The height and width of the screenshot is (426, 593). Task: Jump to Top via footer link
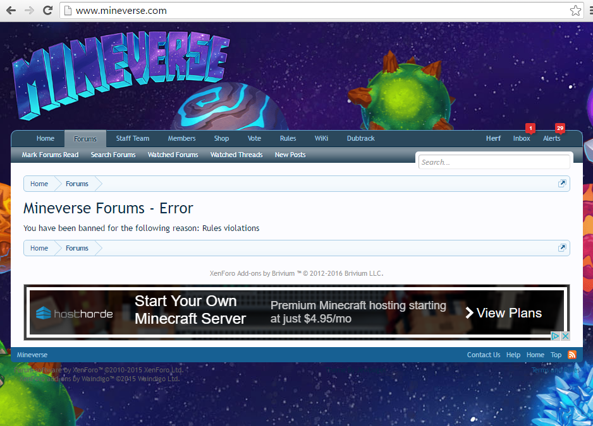point(556,355)
